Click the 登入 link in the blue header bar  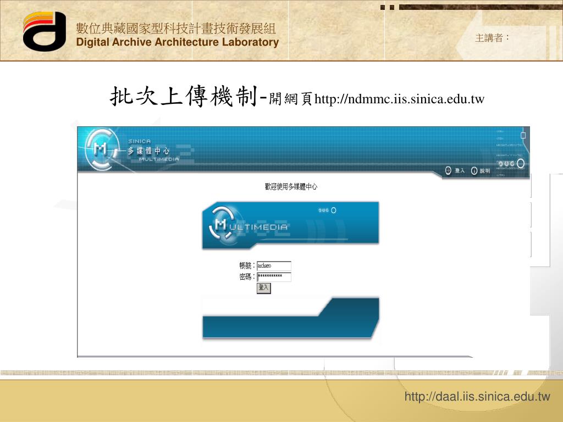pyautogui.click(x=460, y=171)
